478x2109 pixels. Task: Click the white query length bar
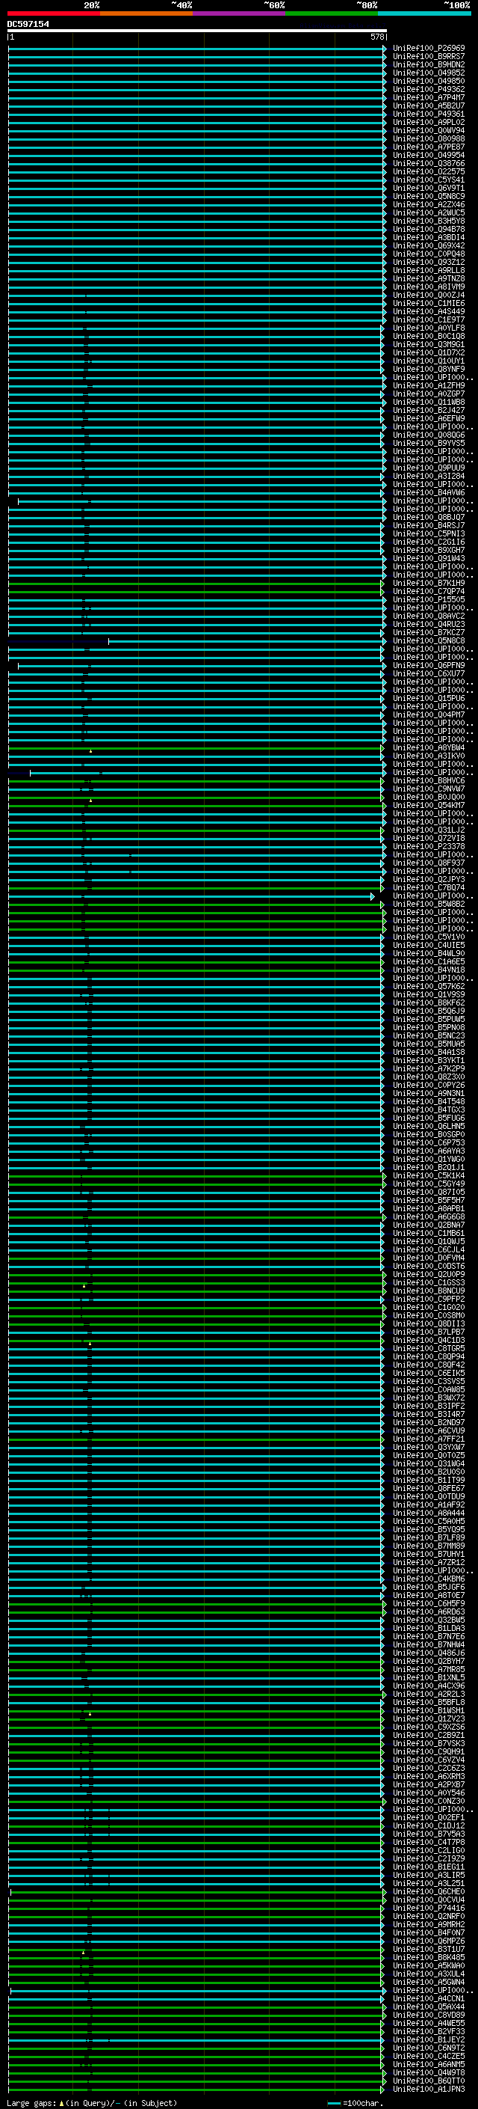pyautogui.click(x=197, y=30)
